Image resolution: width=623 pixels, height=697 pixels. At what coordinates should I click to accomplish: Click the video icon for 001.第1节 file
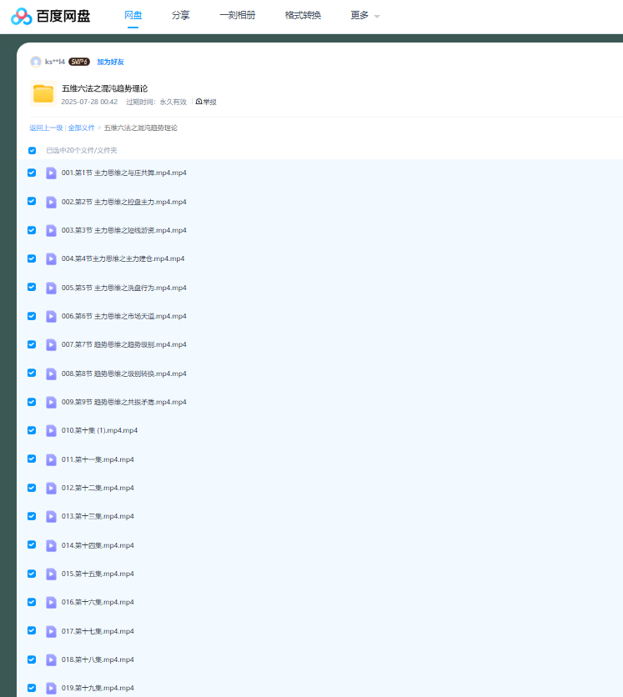(51, 173)
